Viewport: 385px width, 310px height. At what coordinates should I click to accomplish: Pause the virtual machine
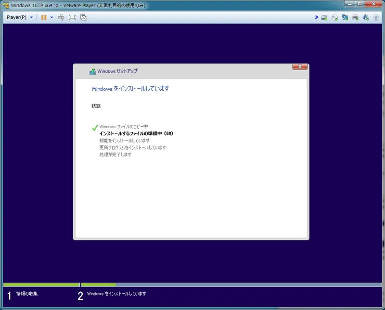44,17
